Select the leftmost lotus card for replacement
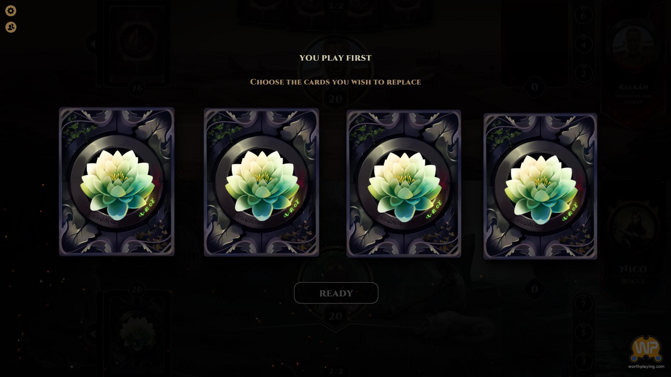671x377 pixels. [x=116, y=182]
